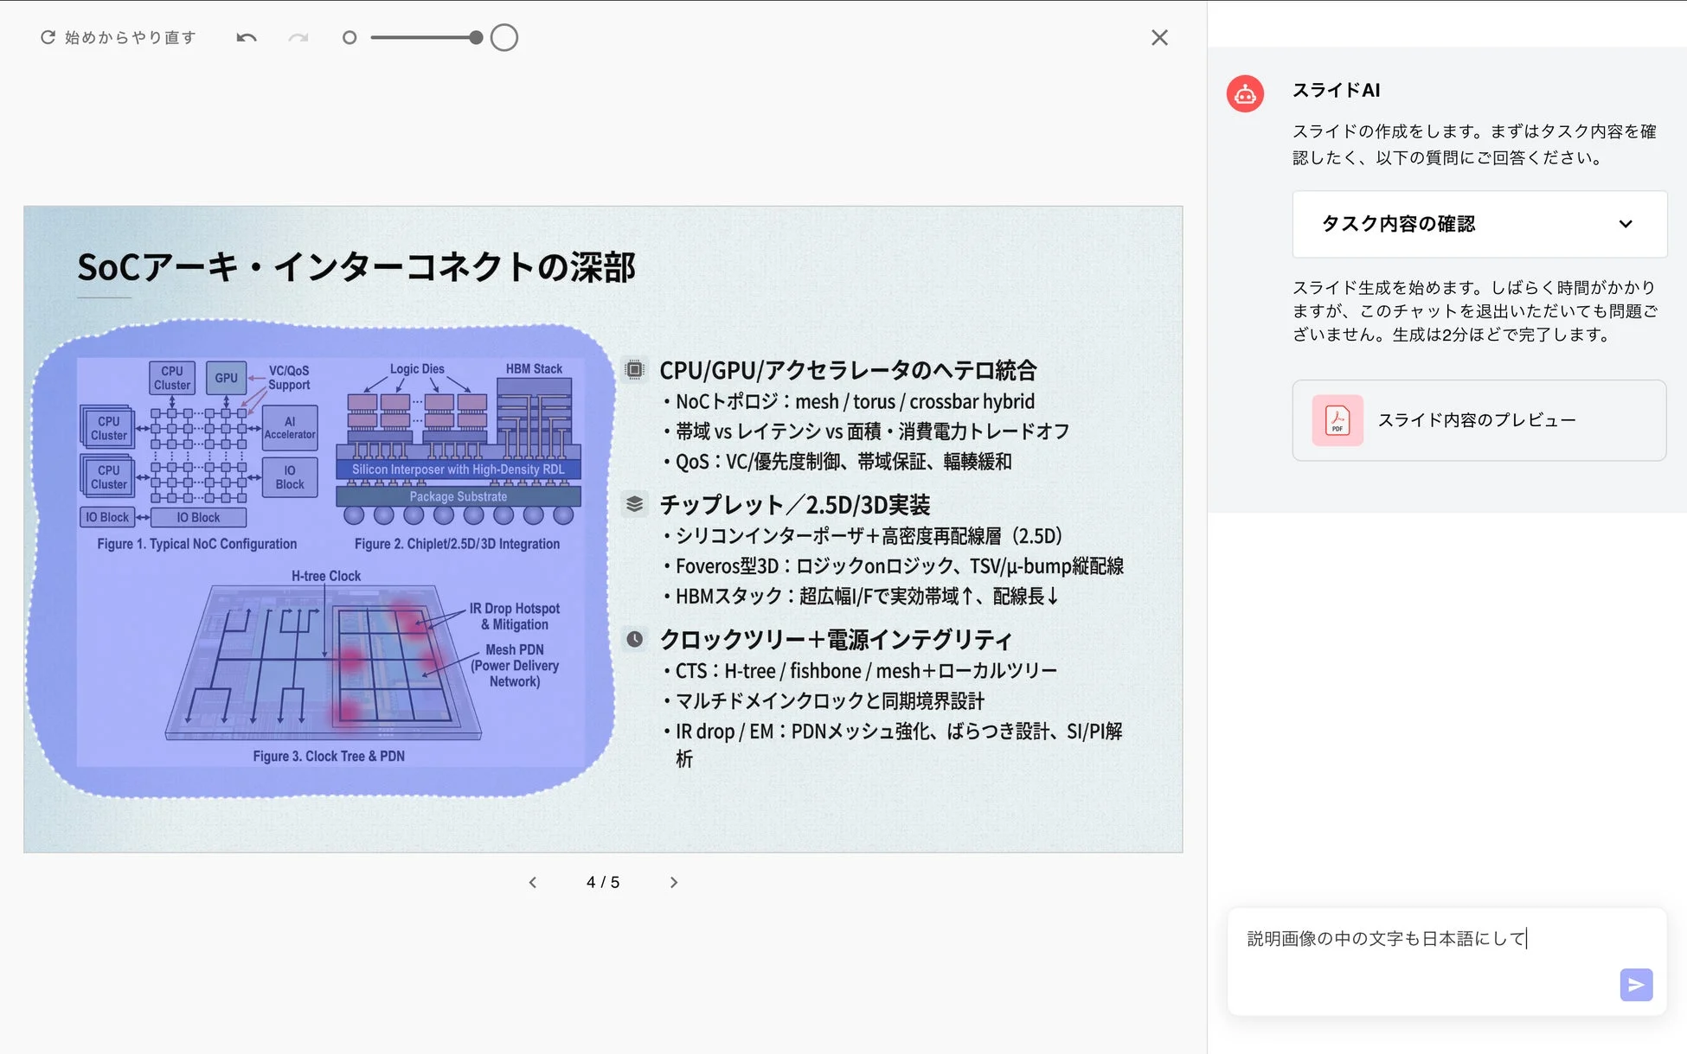Advance to the next slide with the right chevron
The image size is (1687, 1054).
674,882
